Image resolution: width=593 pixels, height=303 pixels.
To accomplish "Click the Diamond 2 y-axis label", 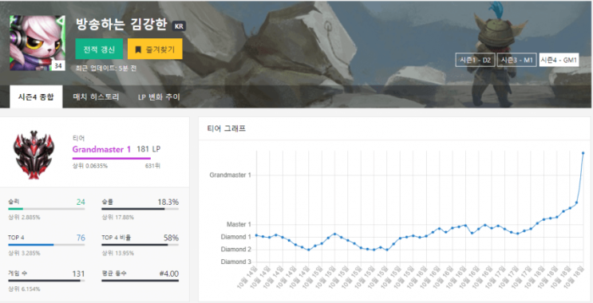I will click(236, 250).
